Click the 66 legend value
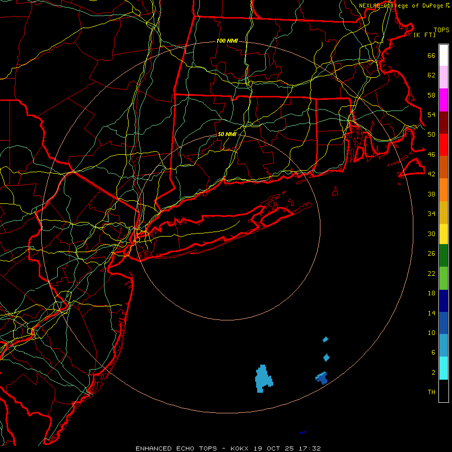The image size is (452, 452). 431,55
